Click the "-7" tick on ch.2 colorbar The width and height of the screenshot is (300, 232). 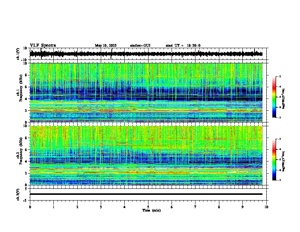[279, 180]
